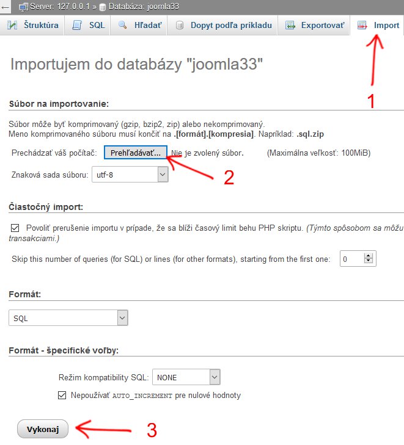This screenshot has width=404, height=445.
Task: Increase the skip queries number with up arrow
Action: pyautogui.click(x=369, y=256)
